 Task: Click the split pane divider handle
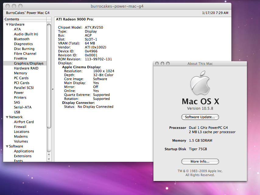pyautogui.click(x=53, y=89)
